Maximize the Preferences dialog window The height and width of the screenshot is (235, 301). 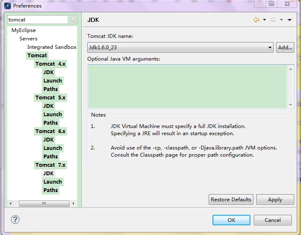(x=271, y=4)
